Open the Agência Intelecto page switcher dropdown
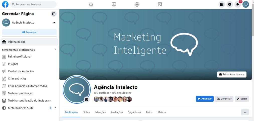254x121 pixels. coord(54,22)
